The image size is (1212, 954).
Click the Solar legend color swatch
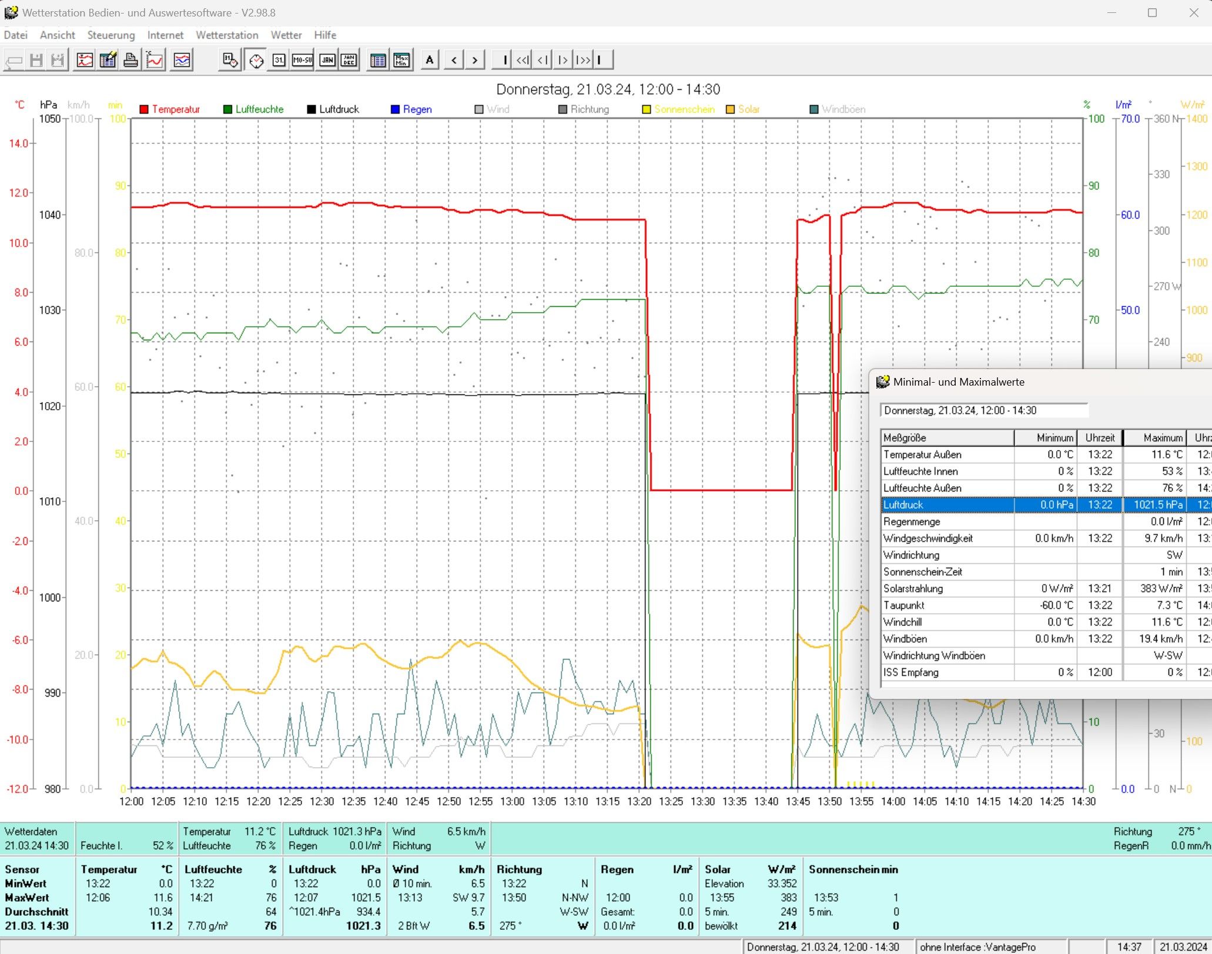pos(731,109)
